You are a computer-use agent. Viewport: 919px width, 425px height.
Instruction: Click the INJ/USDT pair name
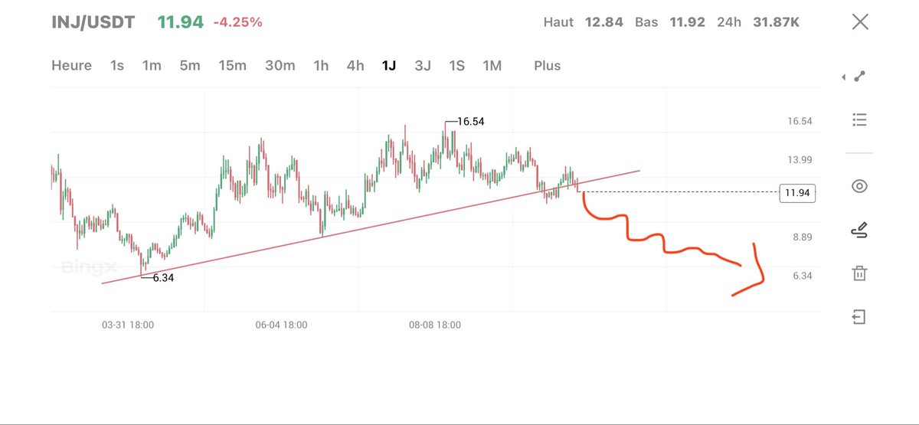coord(93,22)
